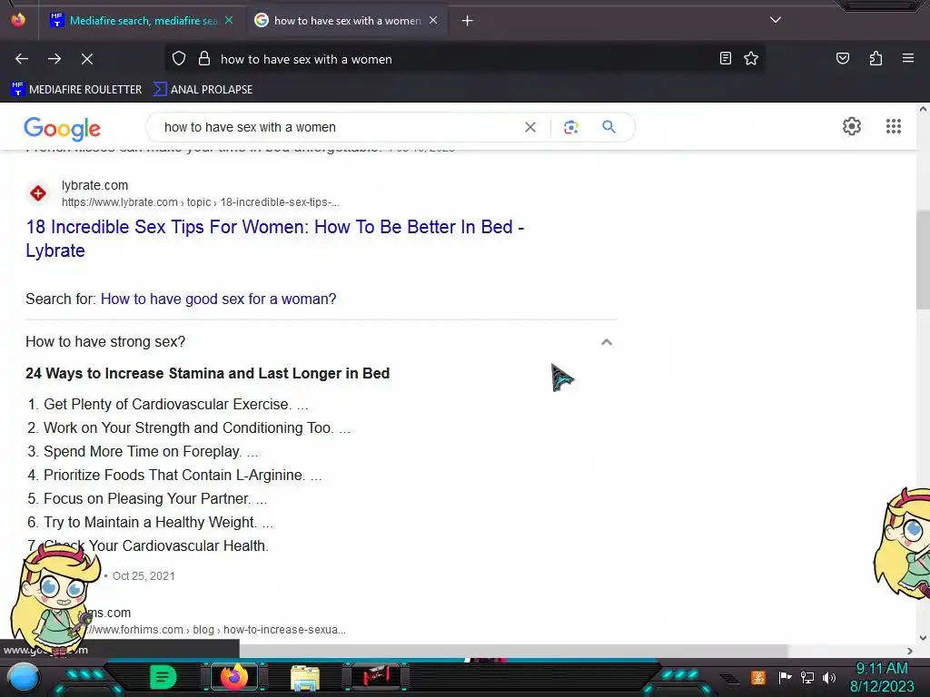The image size is (930, 697).
Task: Collapse the 'How to have strong sex?' question
Action: [606, 342]
